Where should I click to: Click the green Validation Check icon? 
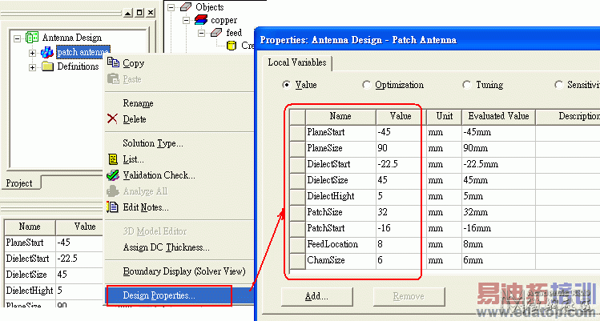113,175
